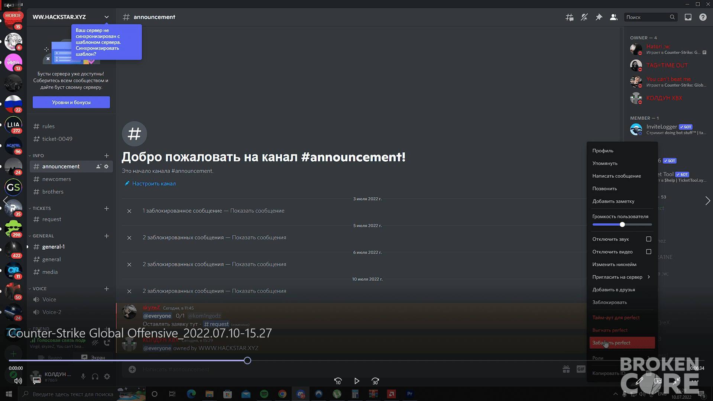
Task: Toggle video player volume speaker icon
Action: (18, 381)
